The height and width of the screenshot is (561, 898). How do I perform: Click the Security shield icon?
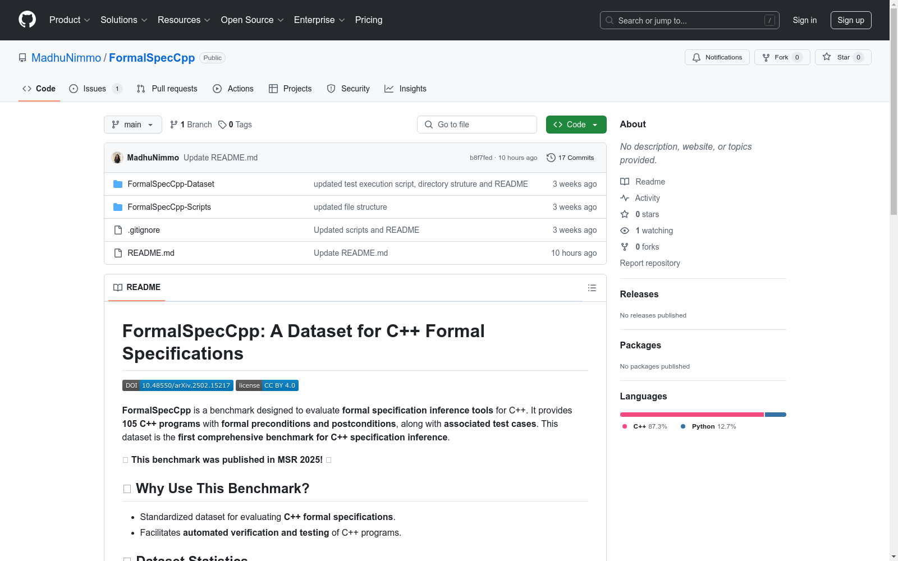click(331, 89)
